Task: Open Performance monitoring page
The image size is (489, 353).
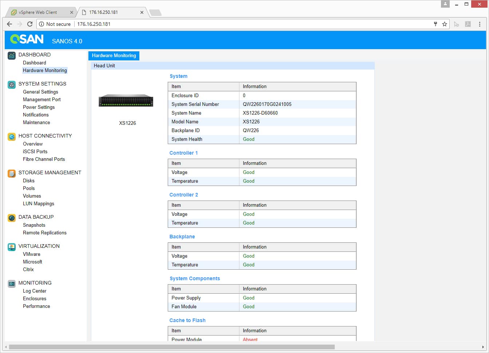Action: (36, 306)
